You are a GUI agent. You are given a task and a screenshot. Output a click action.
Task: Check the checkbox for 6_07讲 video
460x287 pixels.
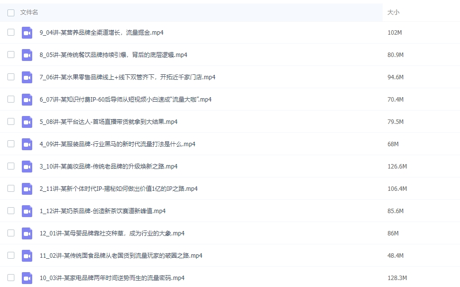(x=10, y=99)
